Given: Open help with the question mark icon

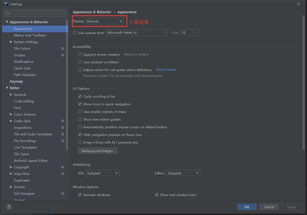Looking at the screenshot, I should point(9,207).
